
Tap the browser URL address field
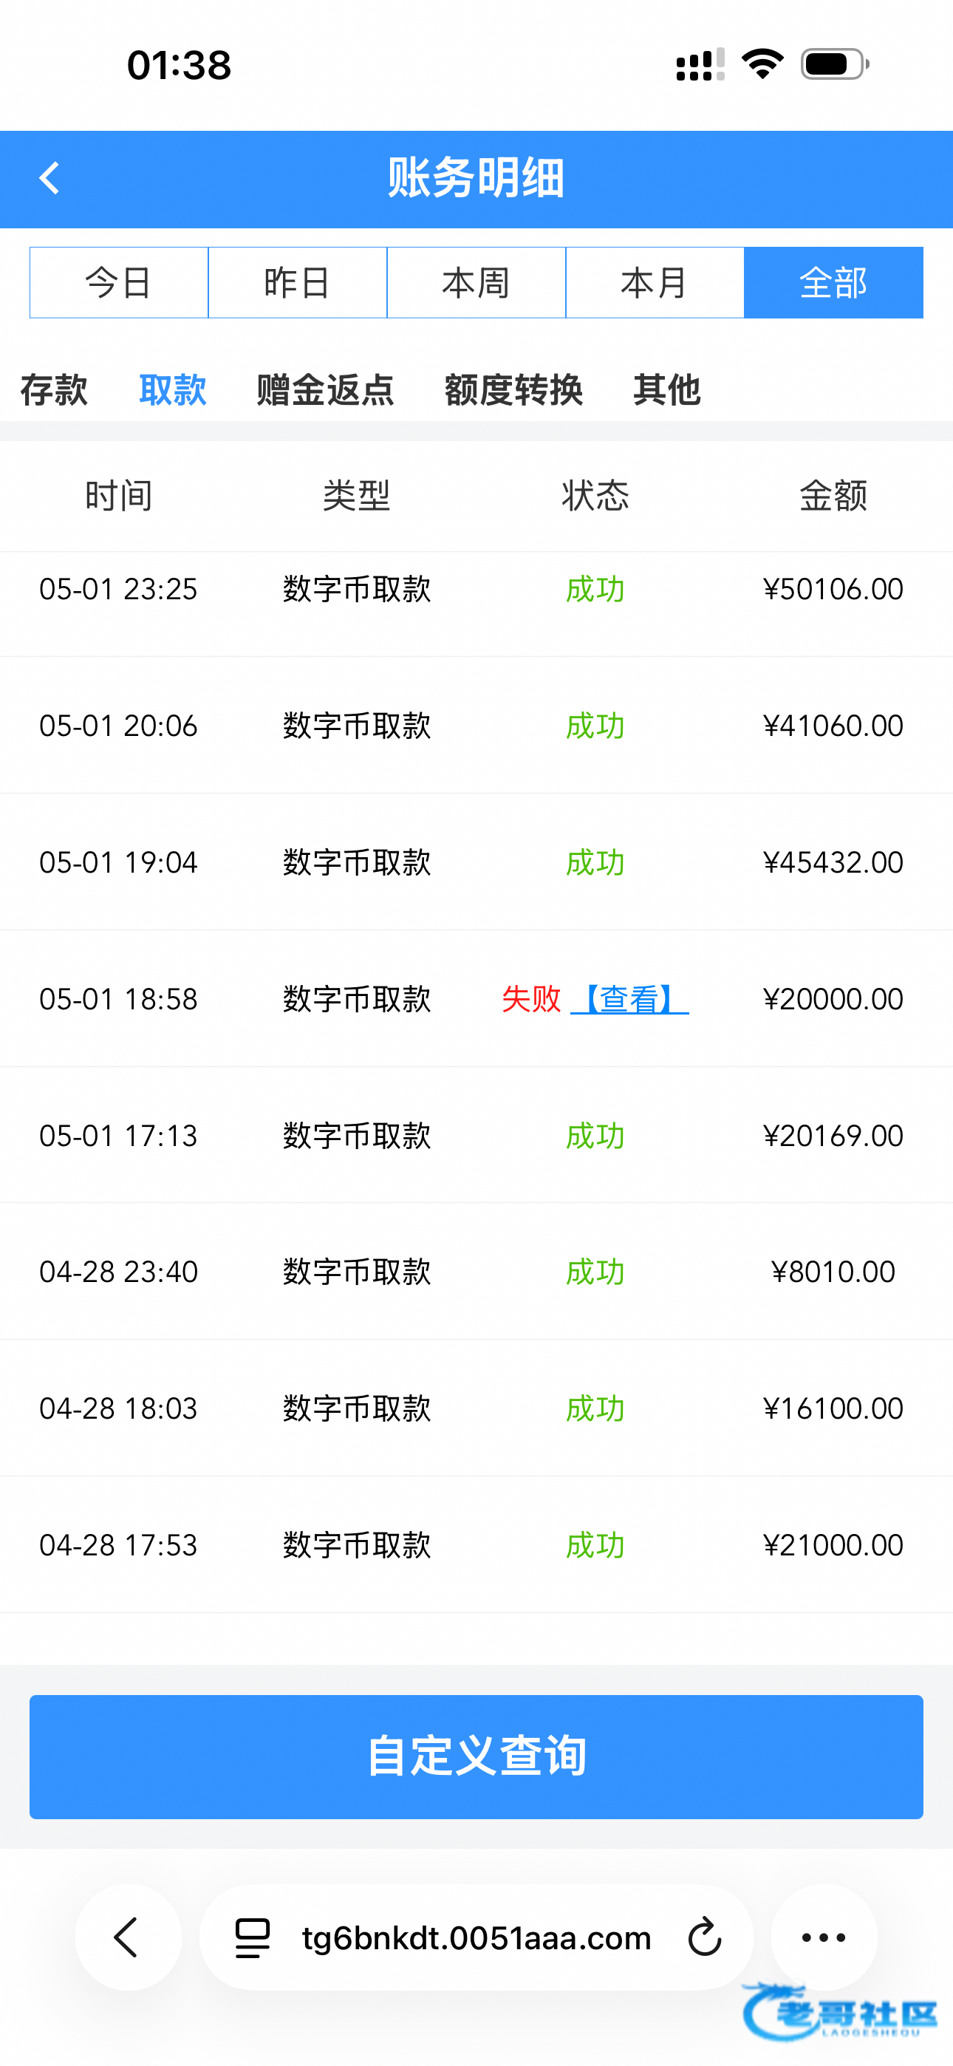(x=476, y=1937)
